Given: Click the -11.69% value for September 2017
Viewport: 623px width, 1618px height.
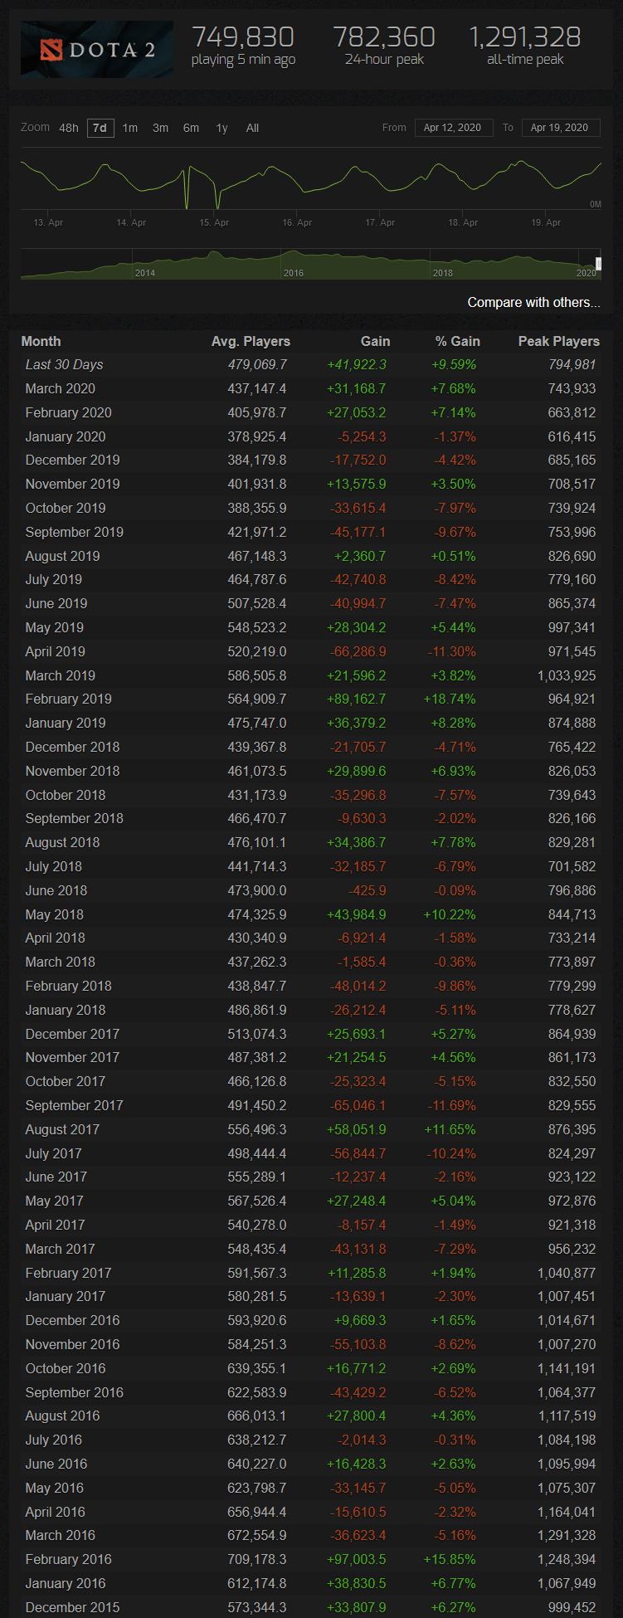Looking at the screenshot, I should 452,1105.
